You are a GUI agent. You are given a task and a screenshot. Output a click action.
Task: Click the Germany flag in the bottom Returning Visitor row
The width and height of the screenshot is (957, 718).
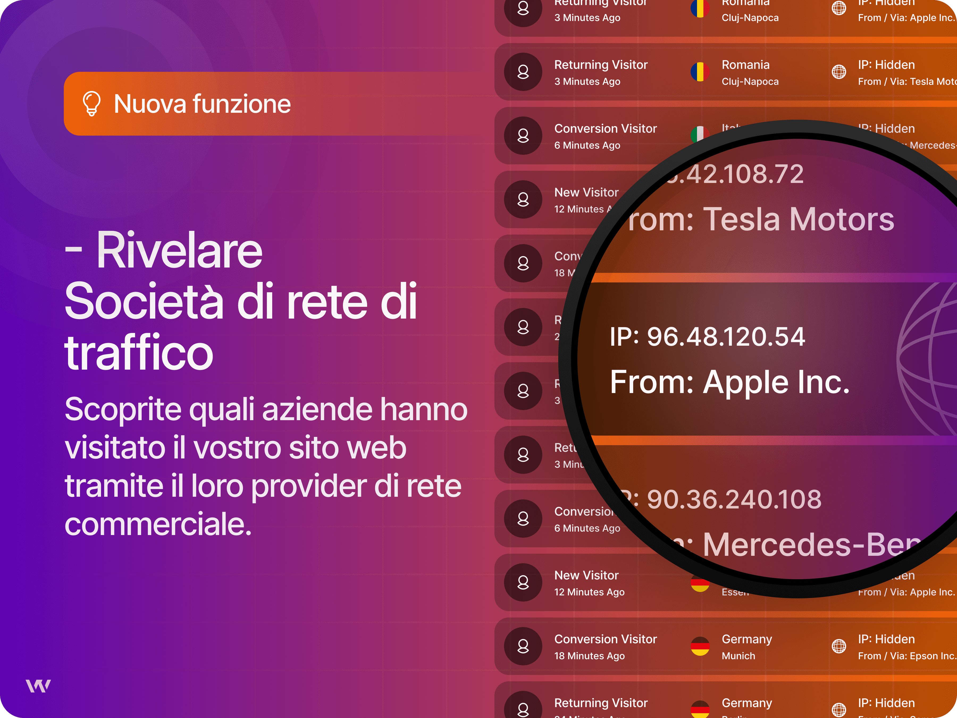tap(700, 709)
